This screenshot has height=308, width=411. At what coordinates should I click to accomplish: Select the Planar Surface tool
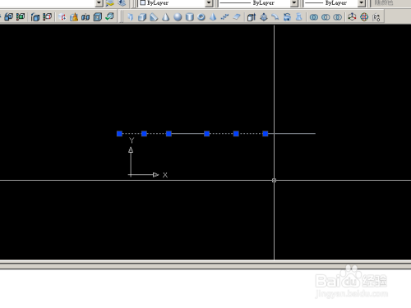click(237, 17)
